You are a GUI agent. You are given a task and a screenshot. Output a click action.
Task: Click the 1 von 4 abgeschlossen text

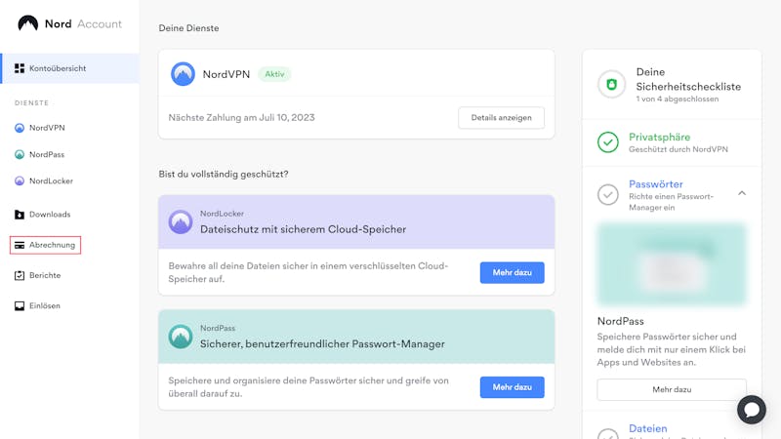pos(677,100)
